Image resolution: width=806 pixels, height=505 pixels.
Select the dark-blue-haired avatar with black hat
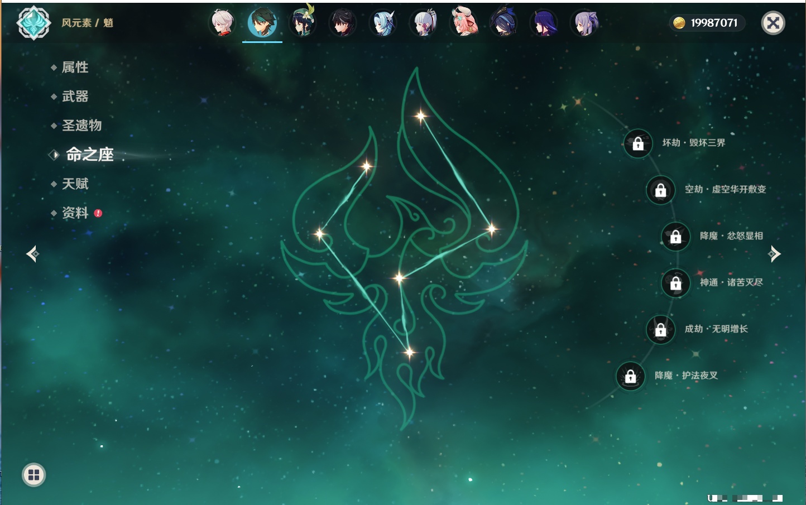503,22
